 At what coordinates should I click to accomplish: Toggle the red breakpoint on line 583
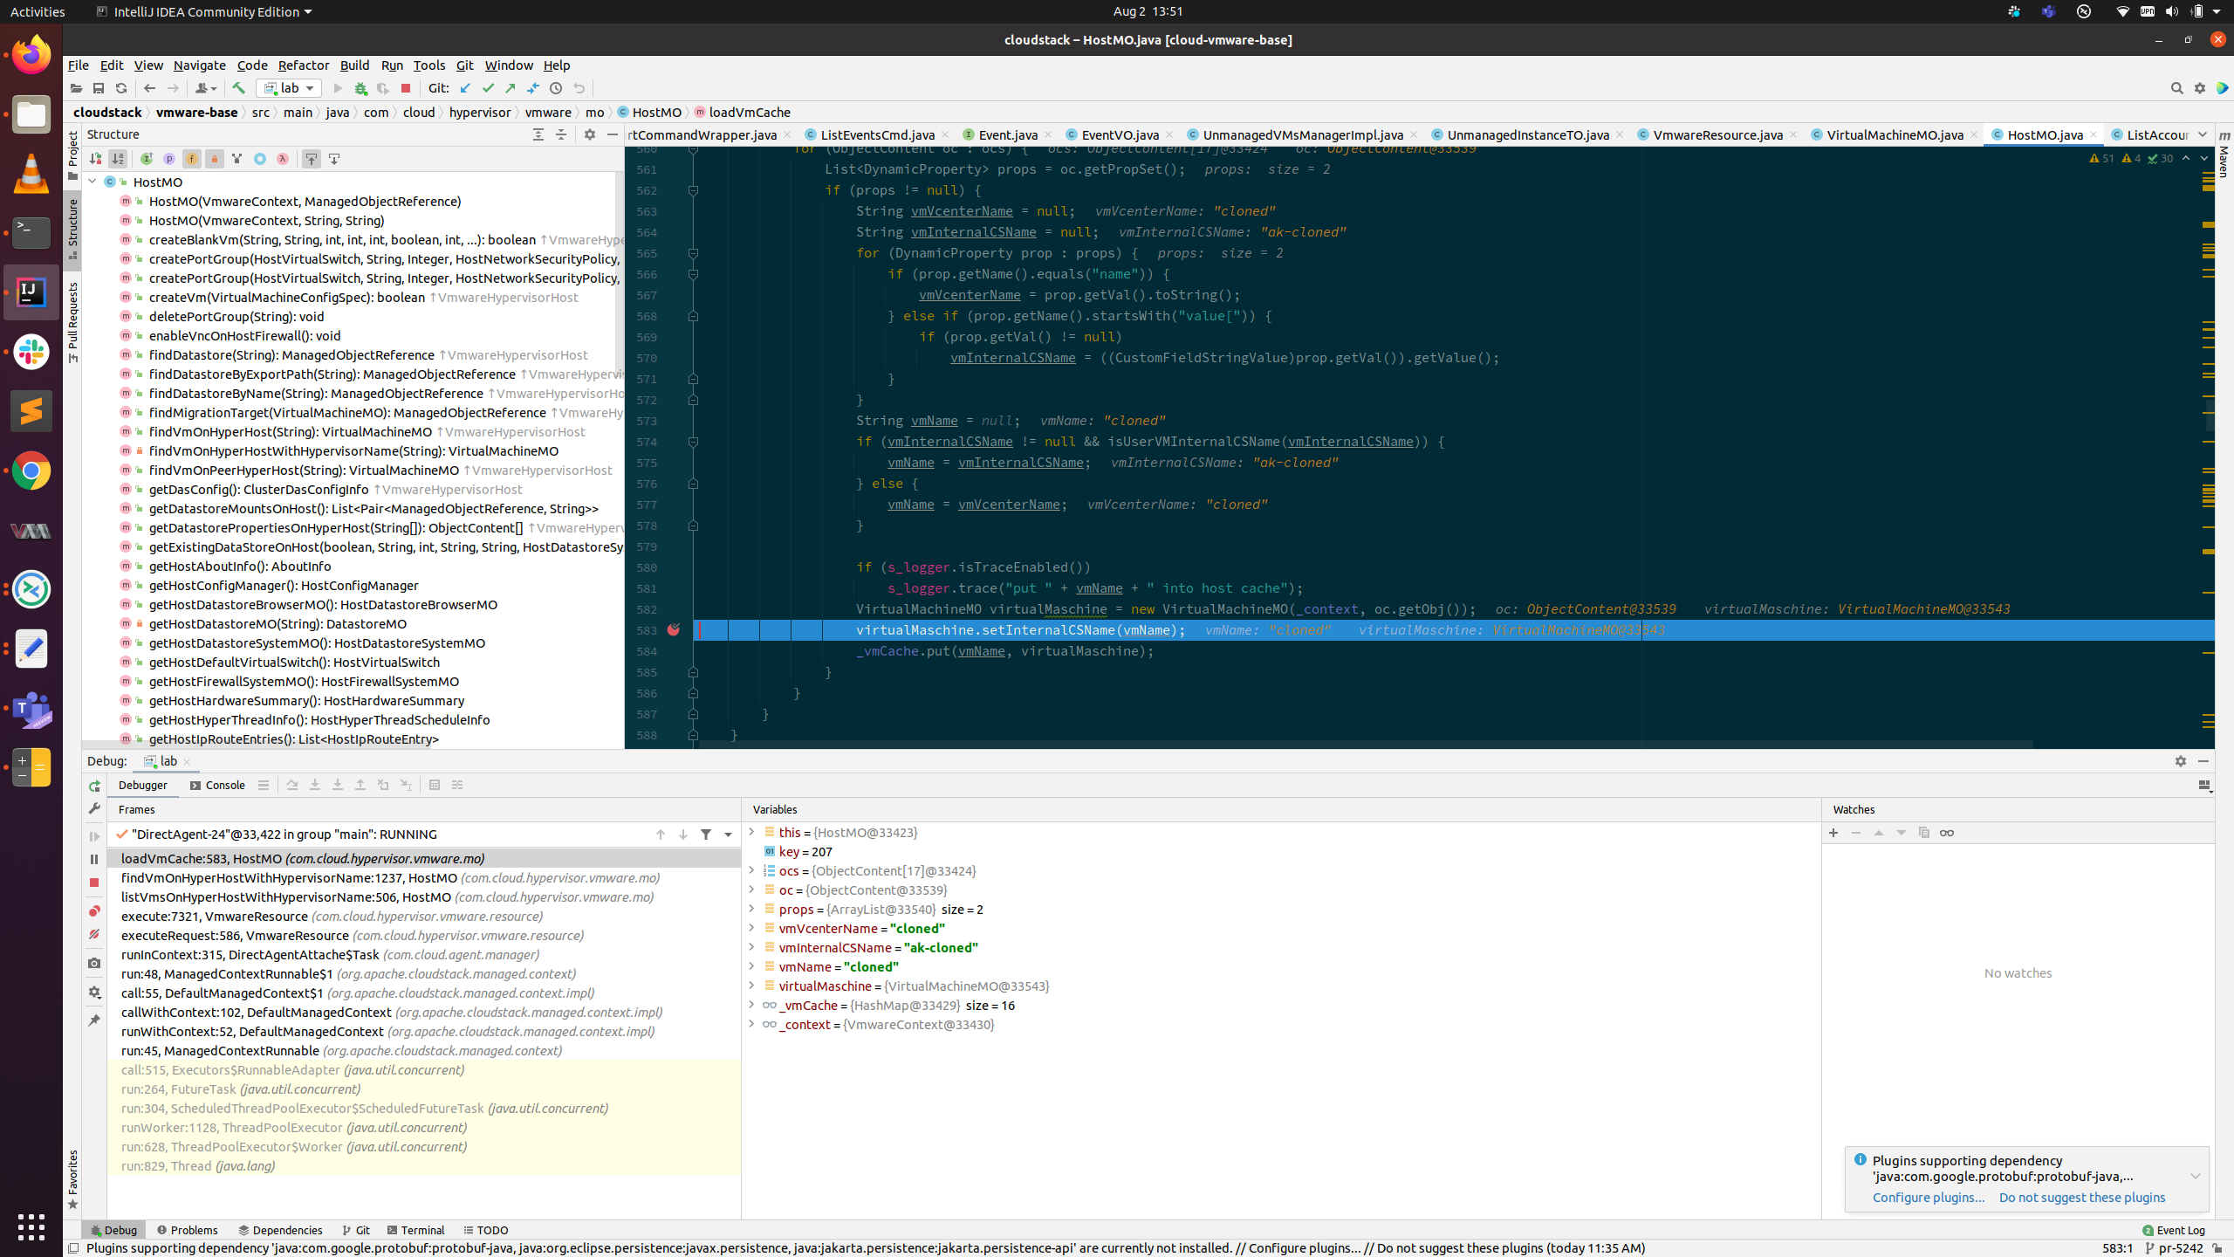(674, 629)
